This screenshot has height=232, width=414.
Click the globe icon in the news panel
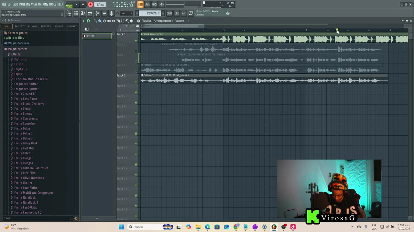tap(228, 13)
